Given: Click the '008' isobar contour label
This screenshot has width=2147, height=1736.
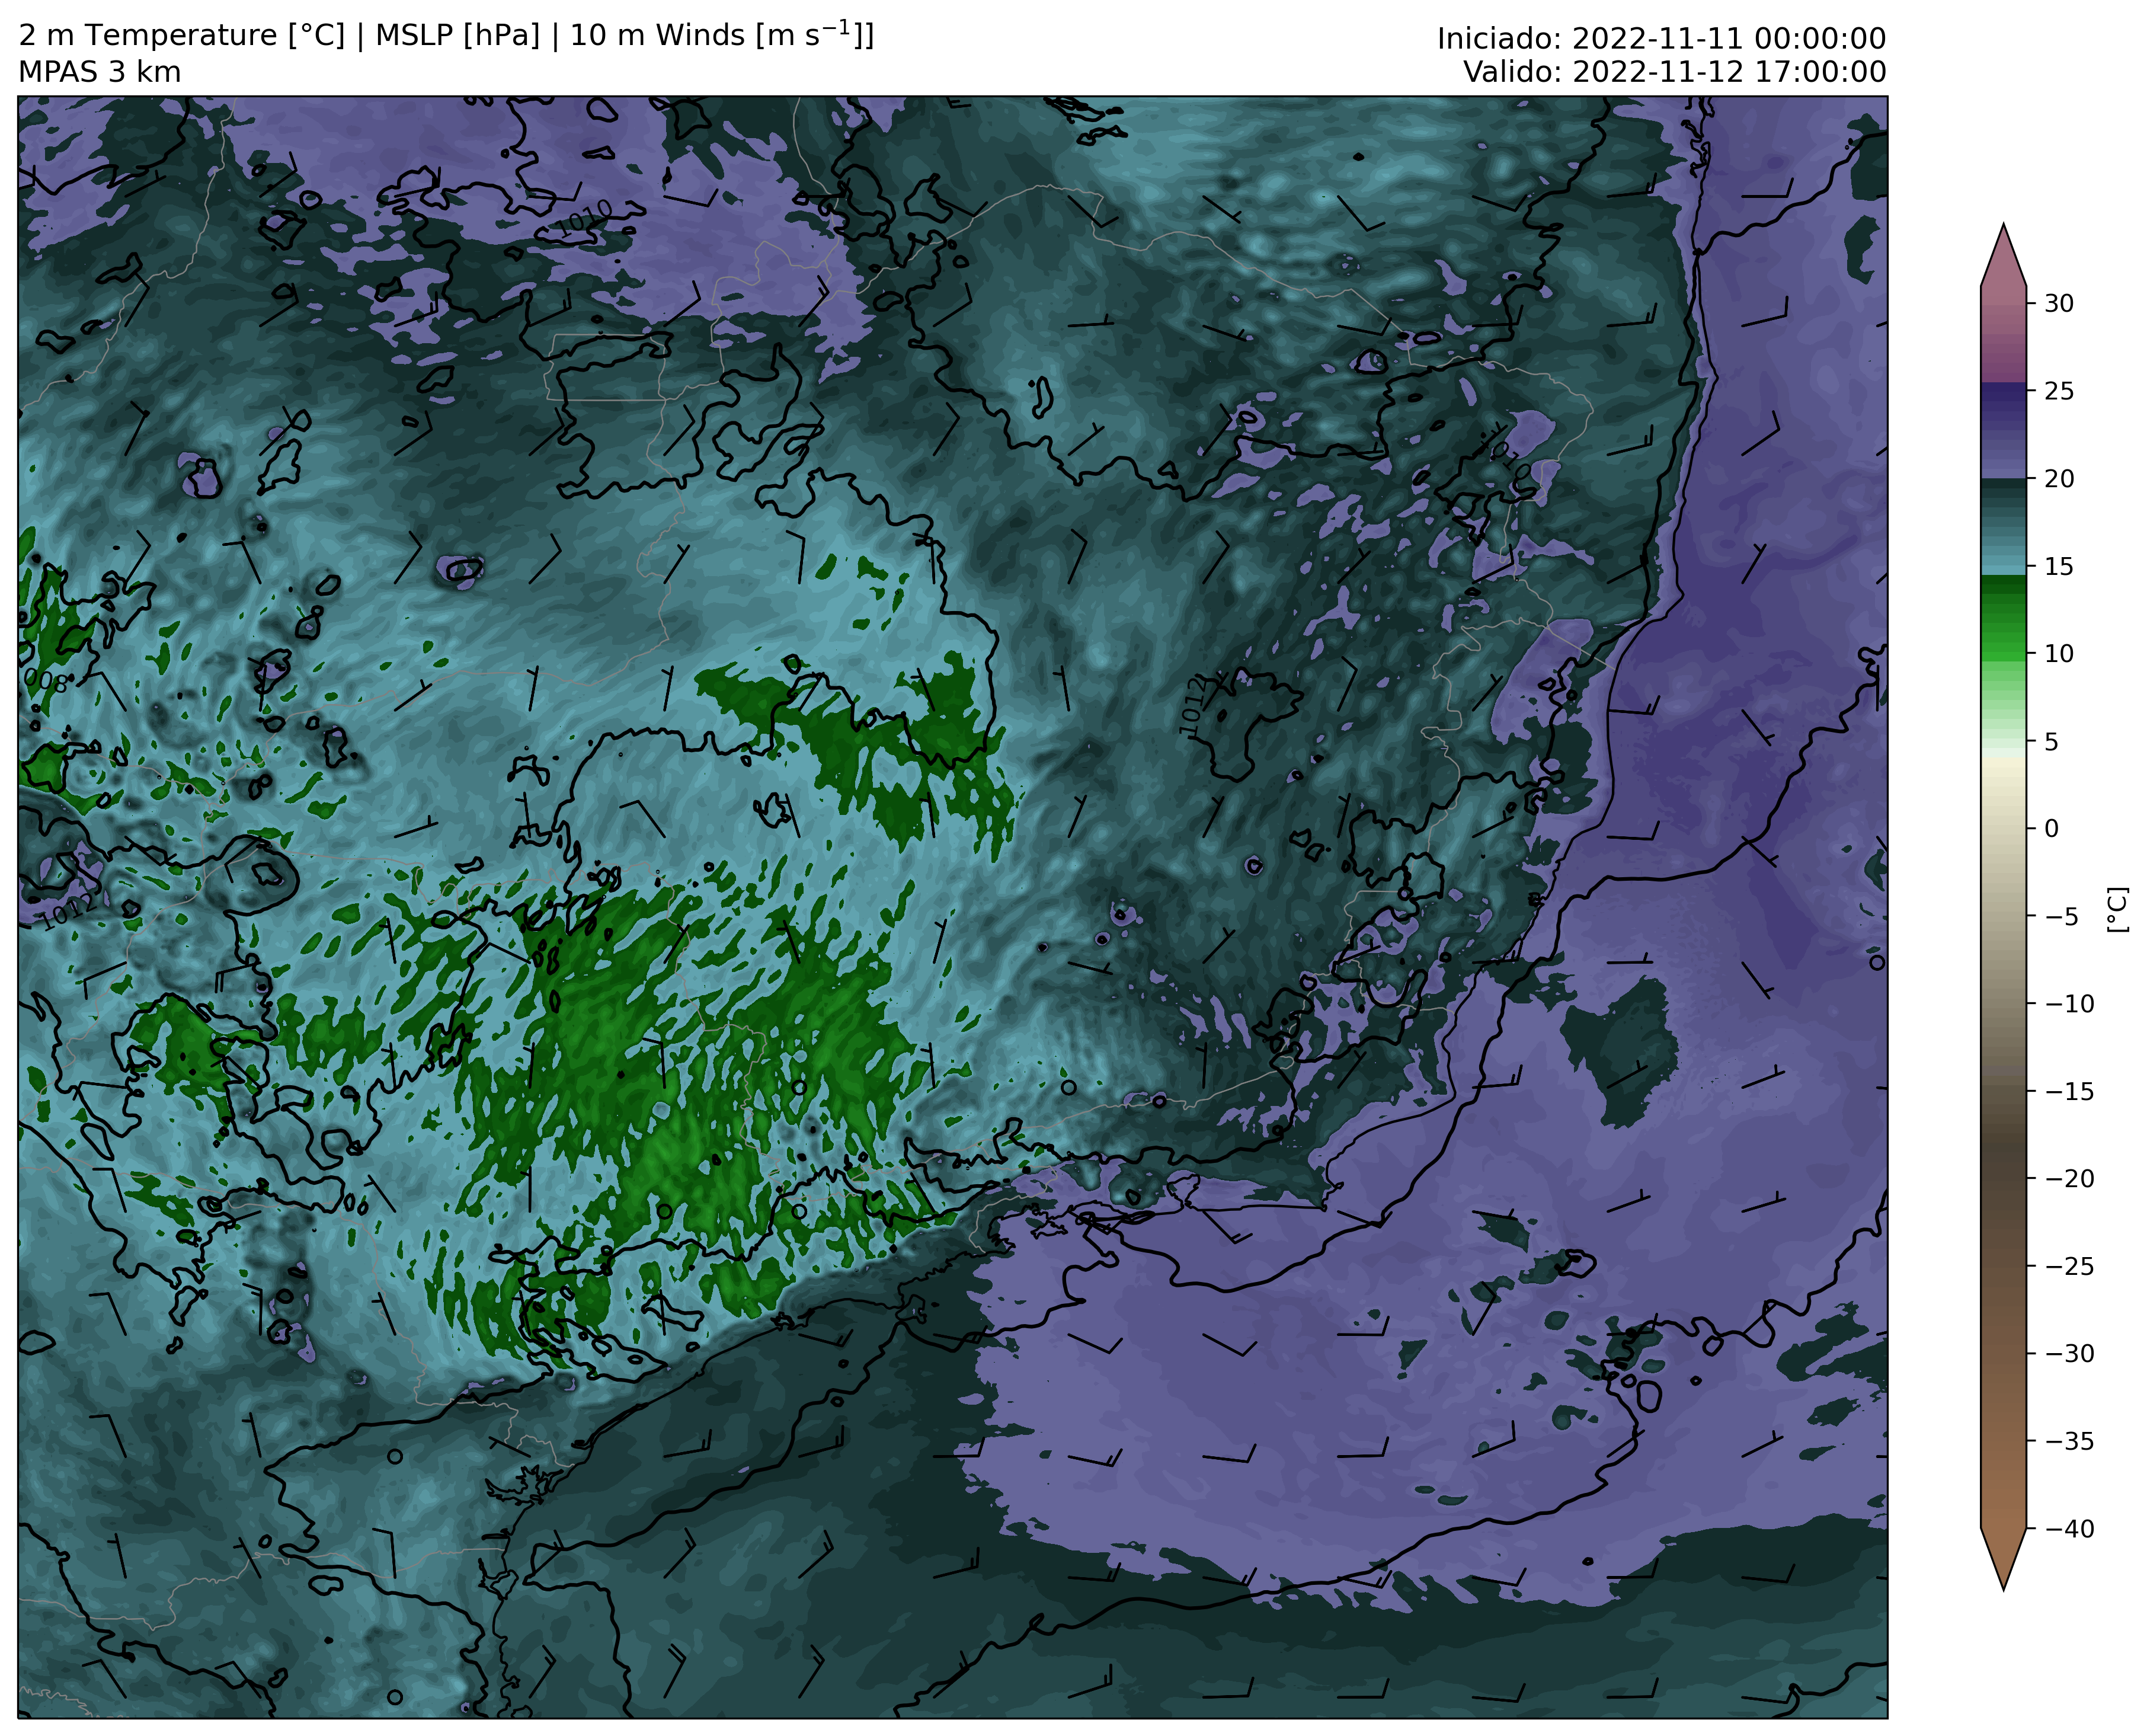Looking at the screenshot, I should 46,682.
